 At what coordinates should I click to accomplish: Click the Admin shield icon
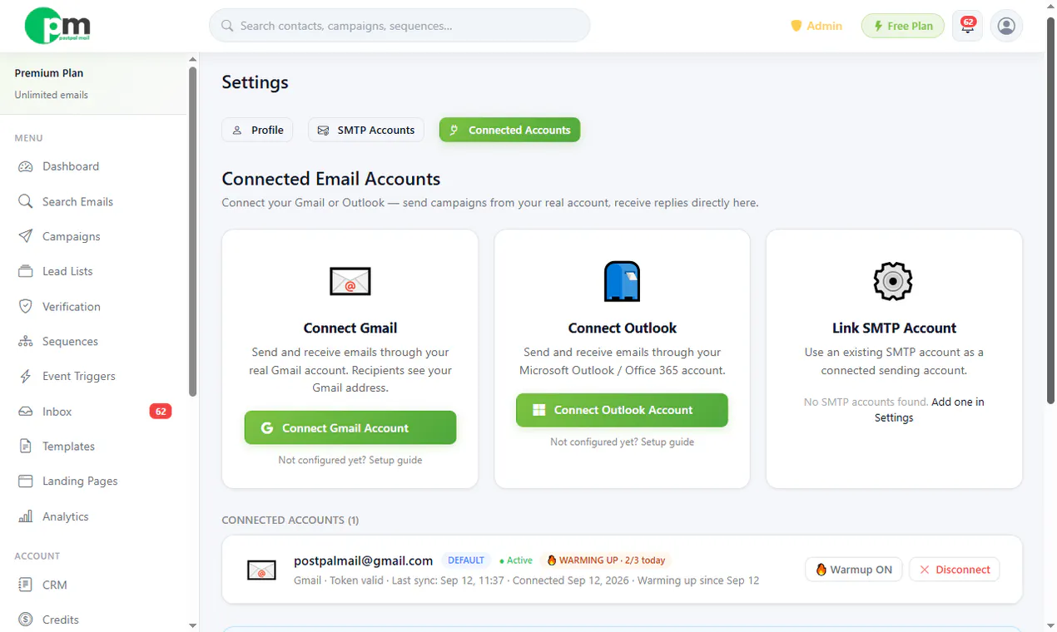coord(796,26)
